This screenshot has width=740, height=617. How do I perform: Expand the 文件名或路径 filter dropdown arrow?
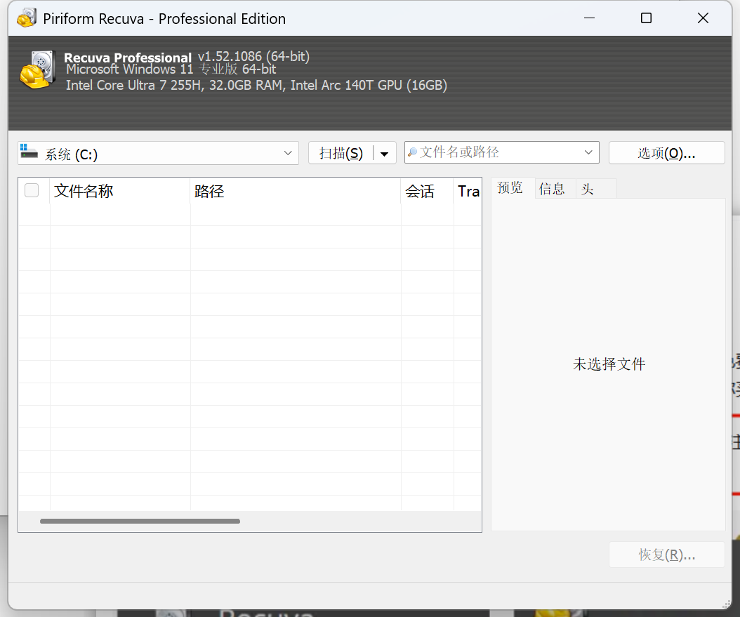(x=588, y=152)
